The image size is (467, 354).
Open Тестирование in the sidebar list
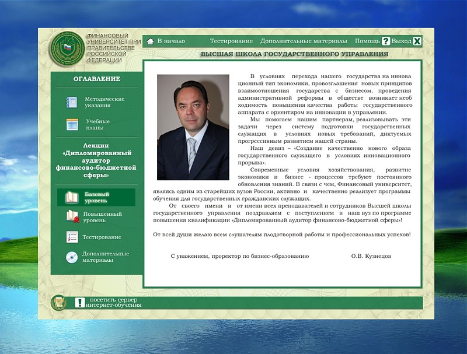tap(102, 237)
